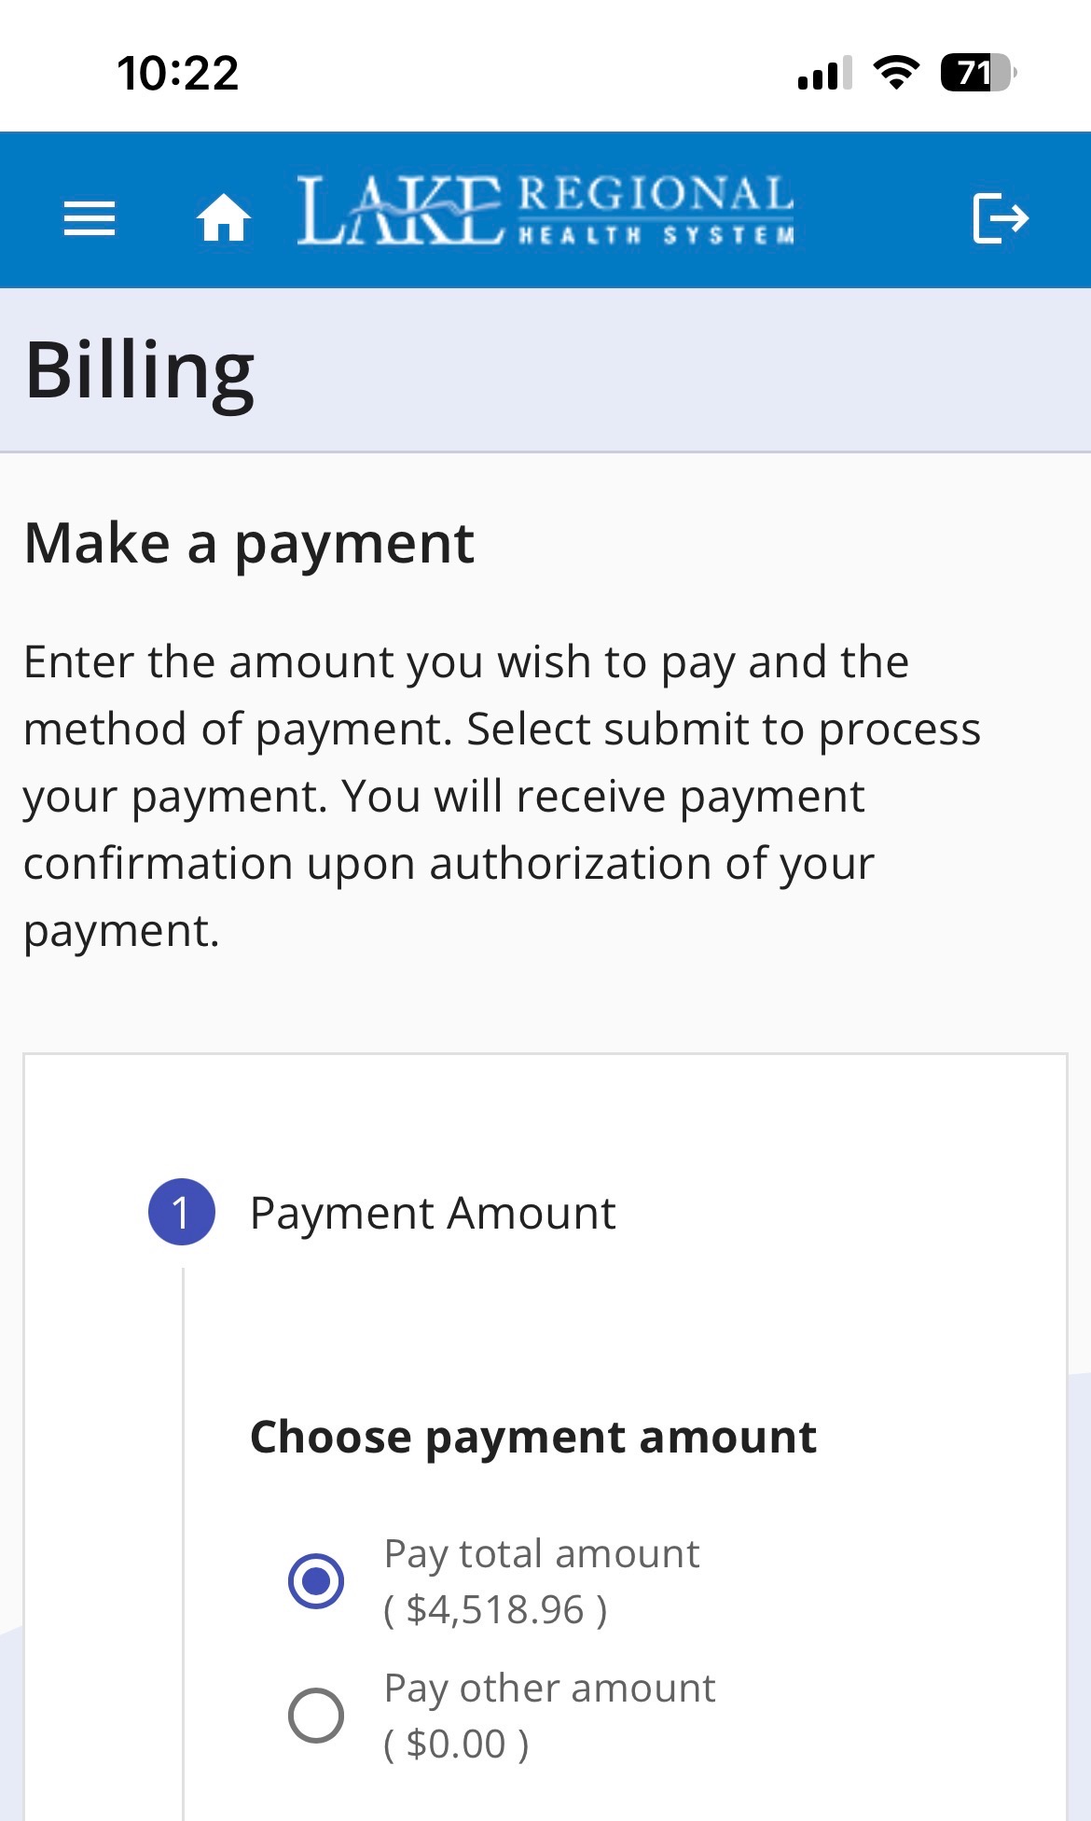Viewport: 1091px width, 1821px height.
Task: Click the "Make a payment" heading
Action: (x=250, y=544)
